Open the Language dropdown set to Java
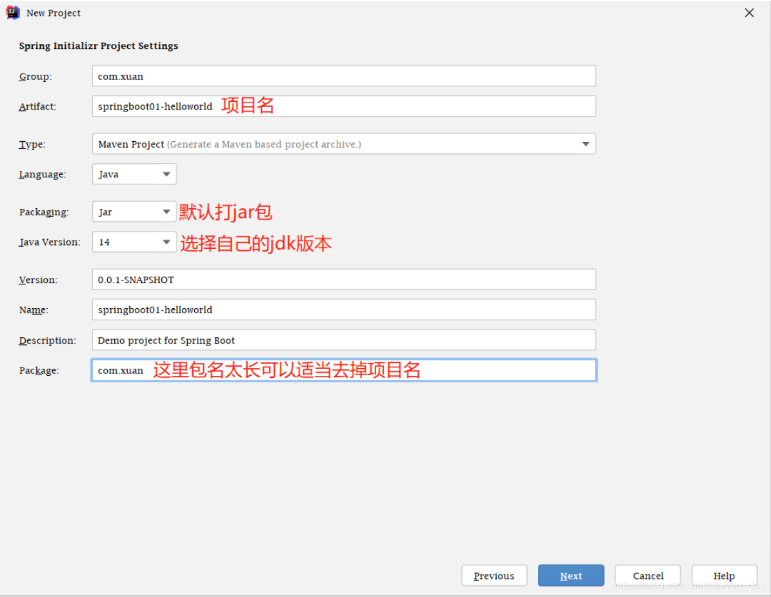This screenshot has height=597, width=771. click(x=134, y=174)
